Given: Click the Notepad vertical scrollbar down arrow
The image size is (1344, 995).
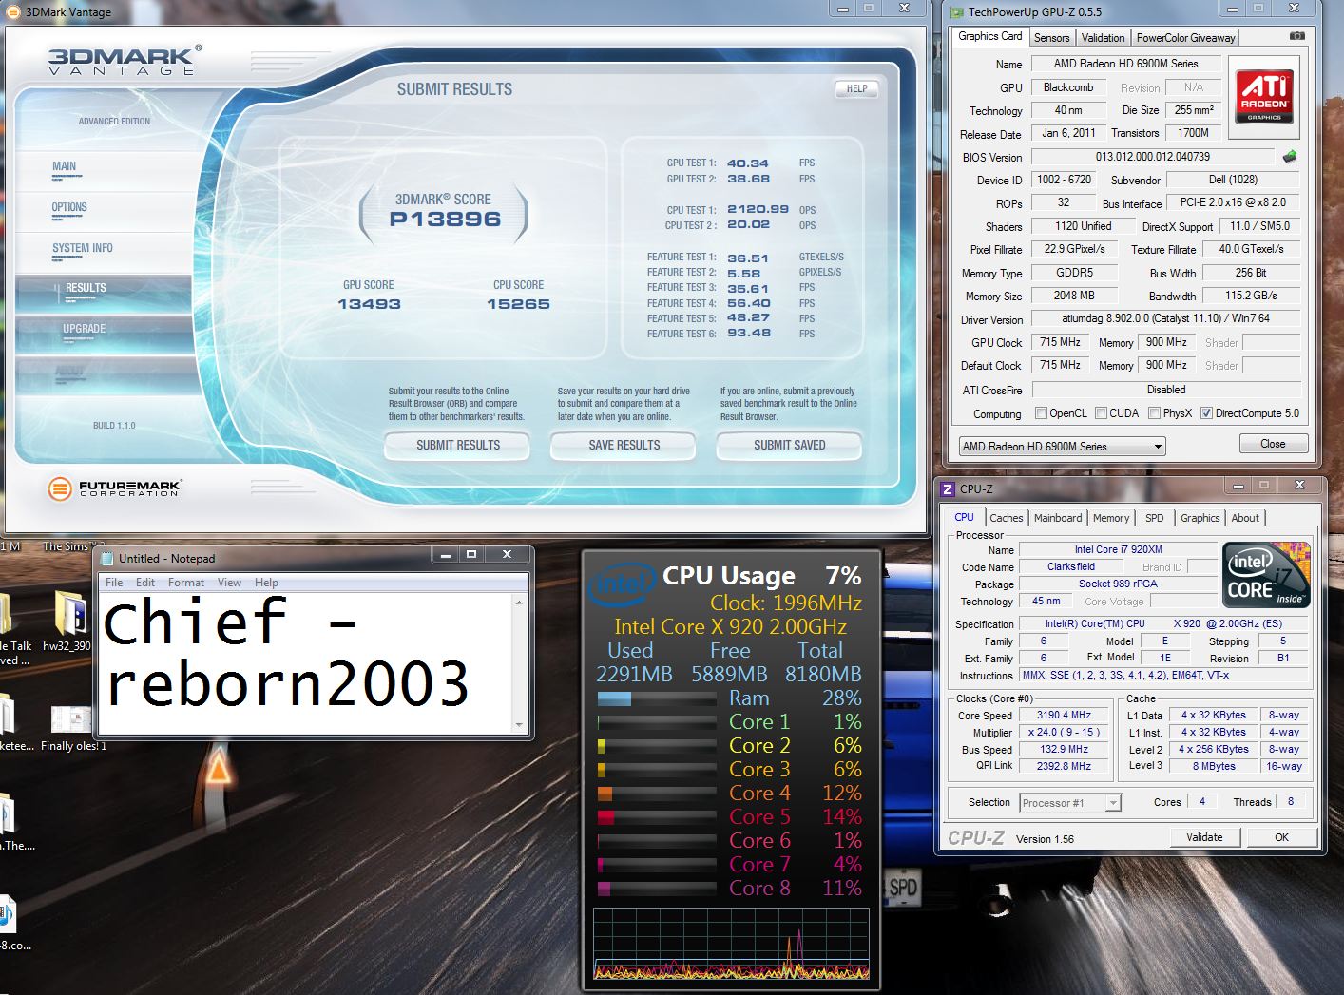Looking at the screenshot, I should tap(519, 725).
